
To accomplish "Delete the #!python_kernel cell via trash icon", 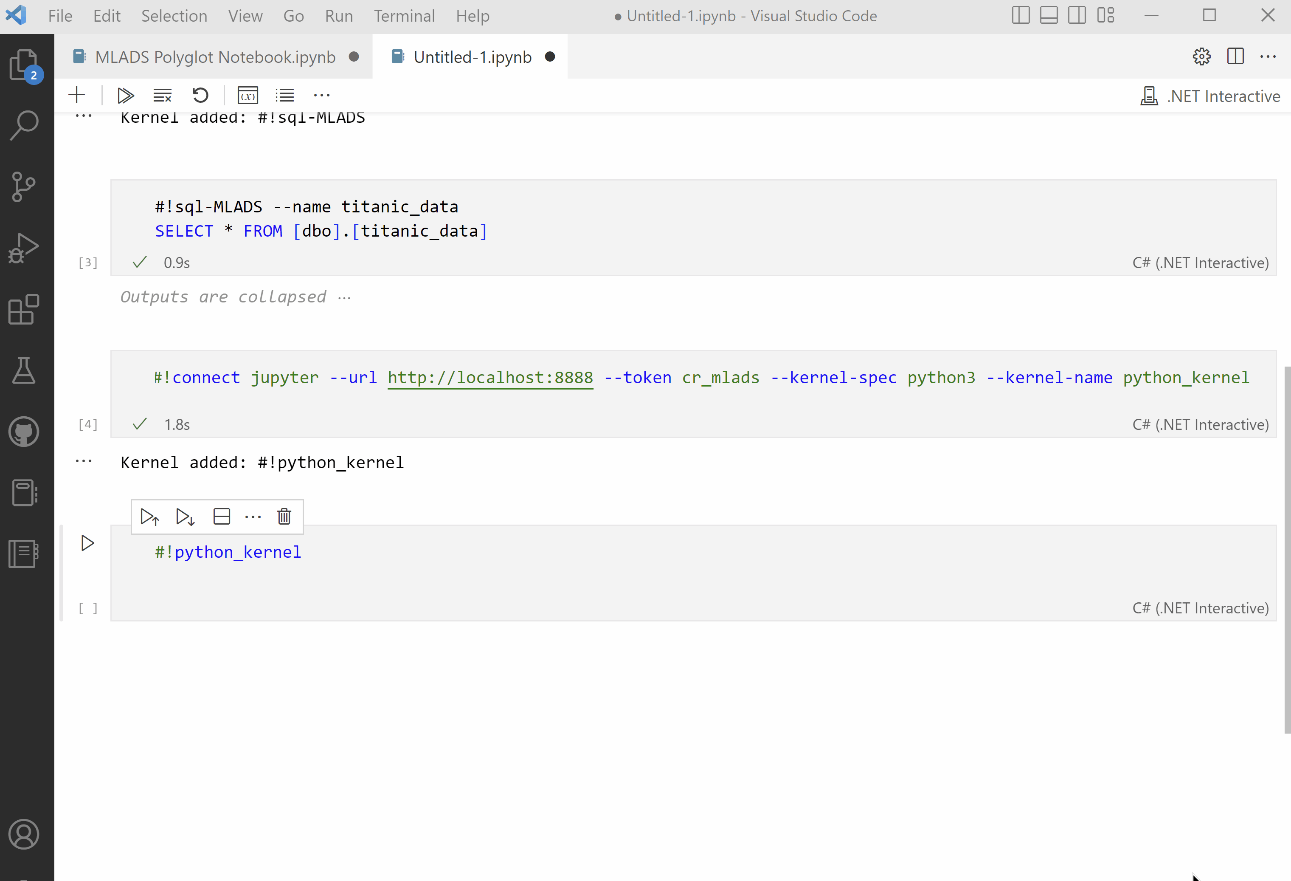I will pos(284,517).
